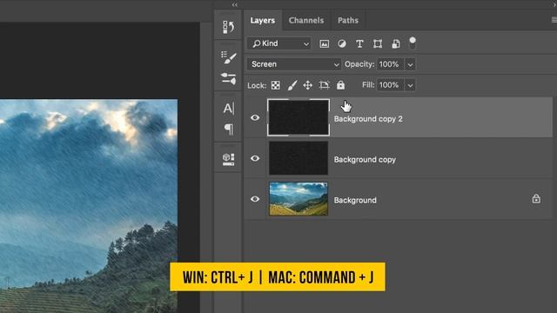Screen dimensions: 557x313
Task: Select the Background copy 2 thumbnail
Action: (299, 117)
